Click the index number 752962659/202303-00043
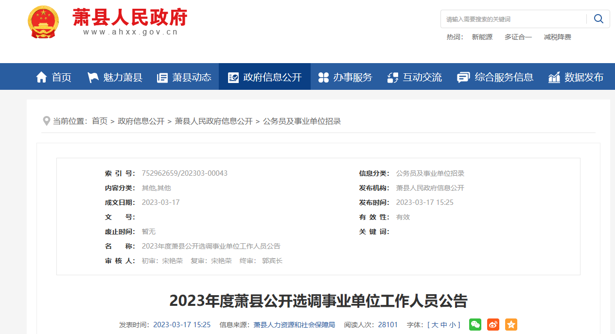 pyautogui.click(x=184, y=173)
